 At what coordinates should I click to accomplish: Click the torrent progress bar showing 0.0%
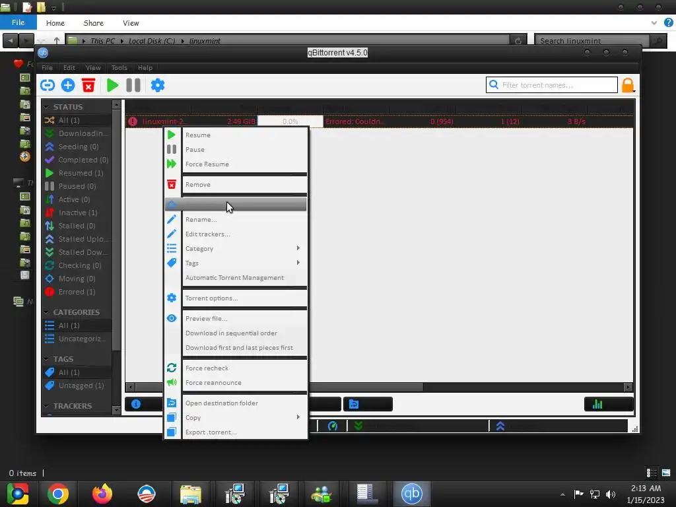290,121
